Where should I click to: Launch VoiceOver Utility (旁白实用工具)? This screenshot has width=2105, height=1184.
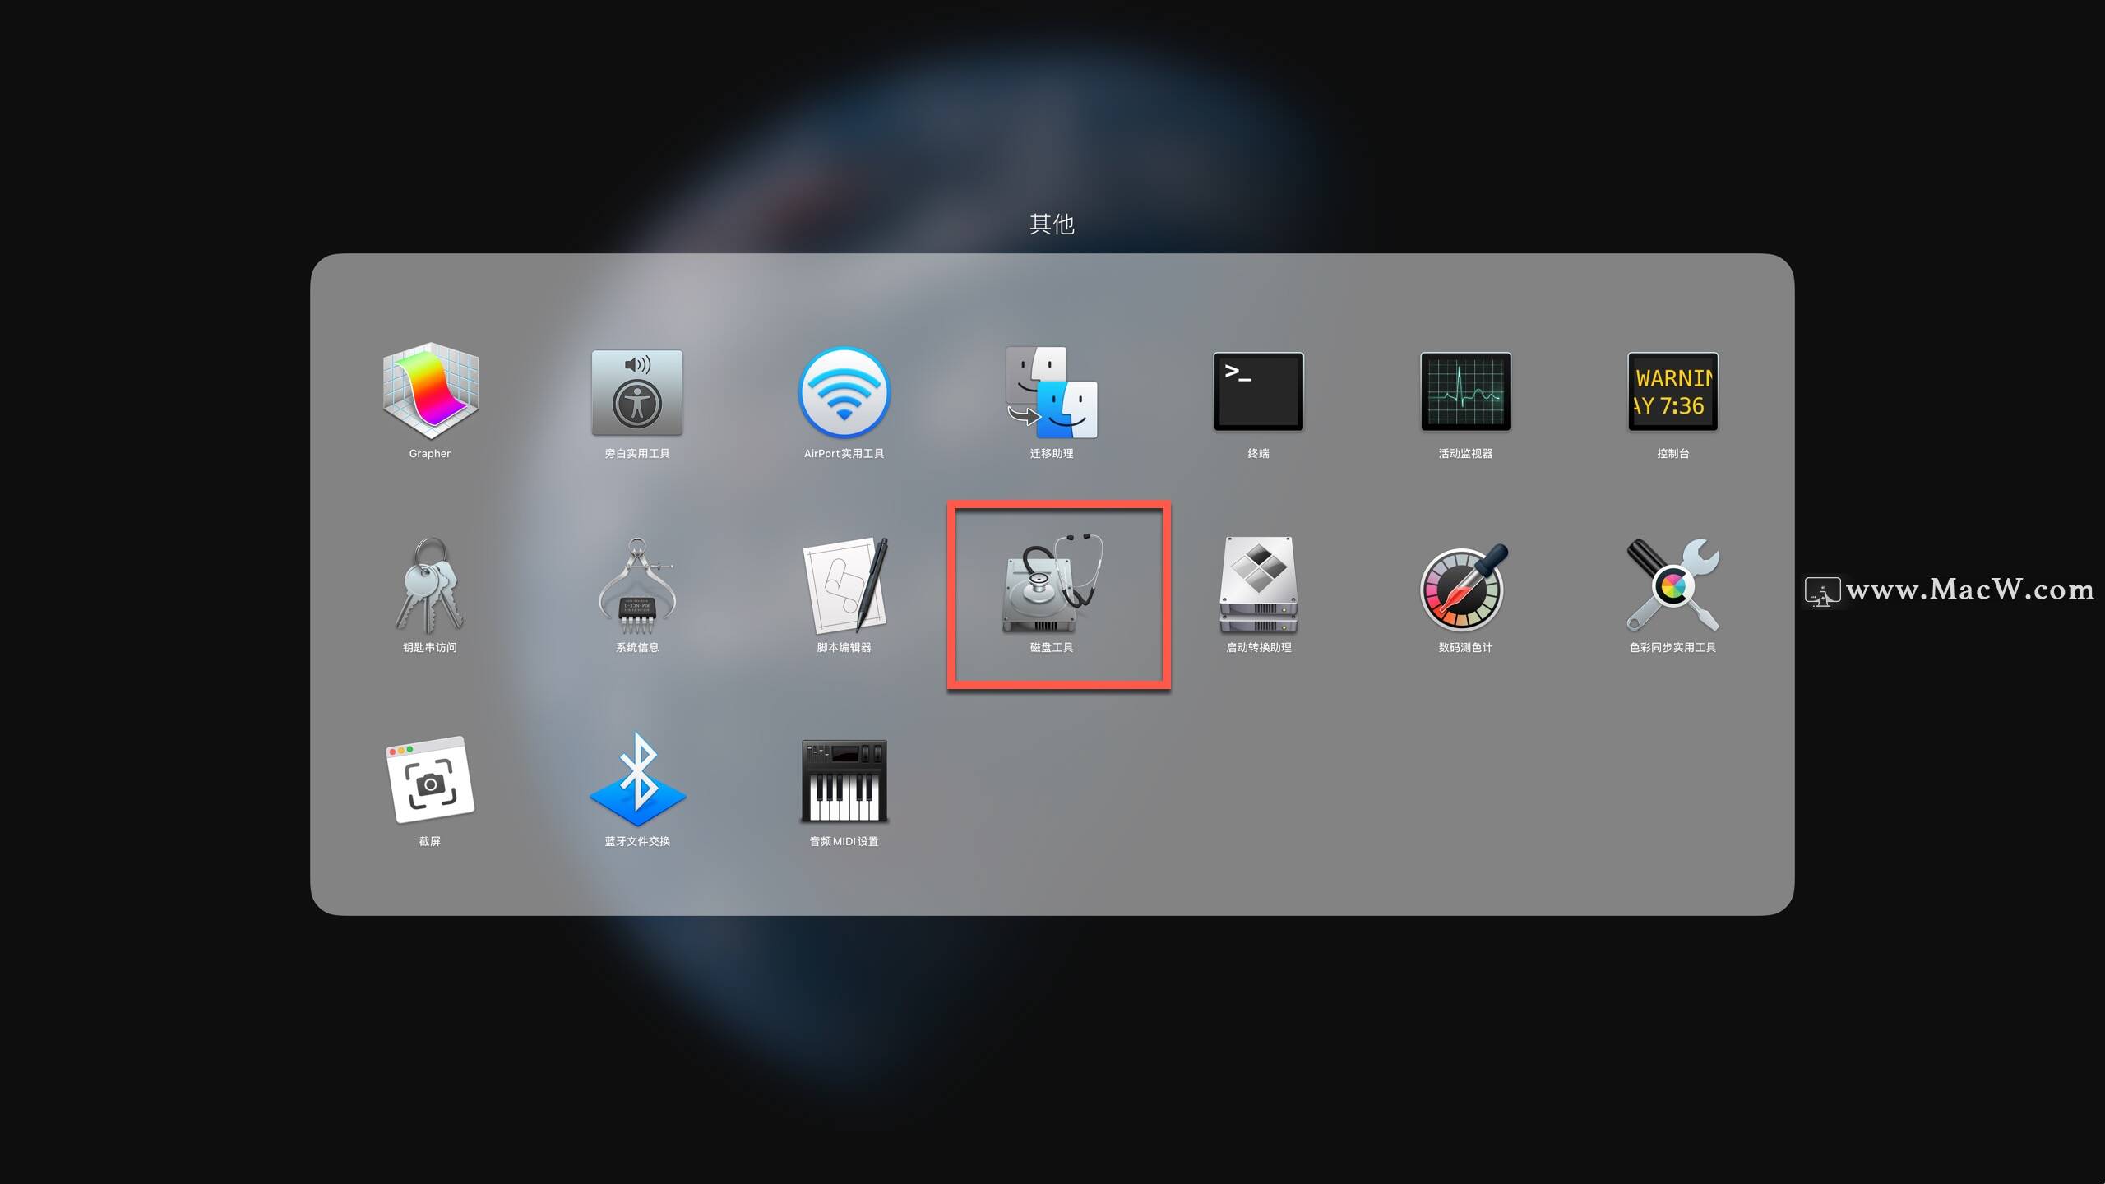pos(637,391)
